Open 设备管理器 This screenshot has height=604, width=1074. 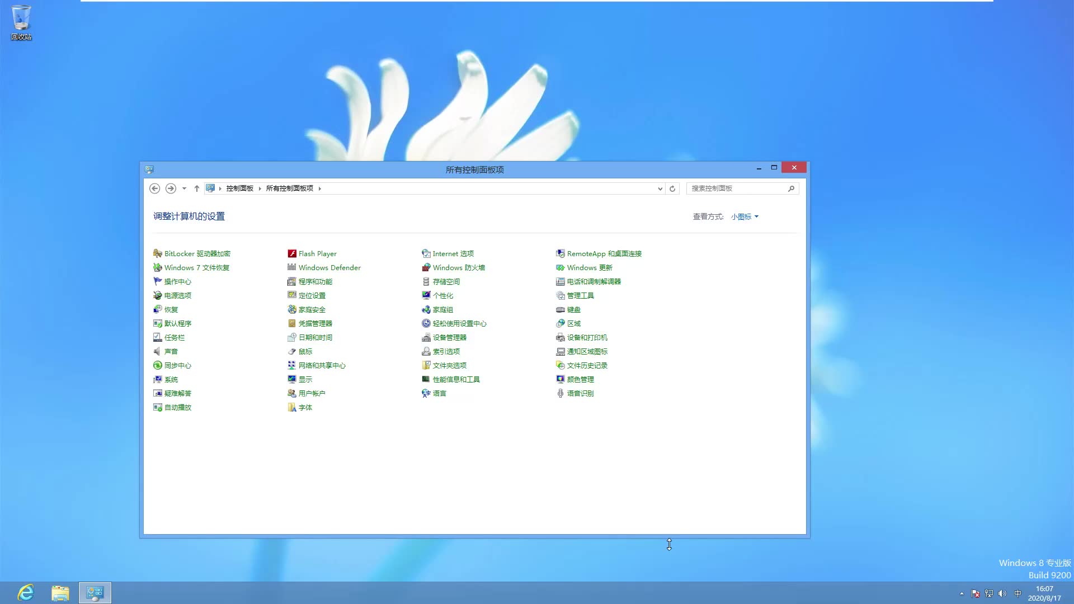449,337
